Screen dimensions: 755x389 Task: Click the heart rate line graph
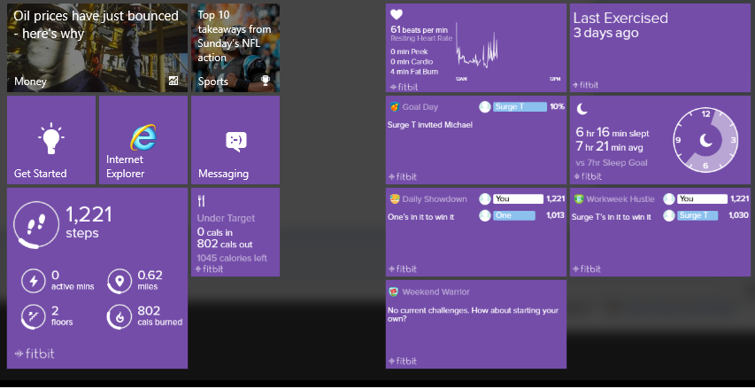pyautogui.click(x=477, y=47)
